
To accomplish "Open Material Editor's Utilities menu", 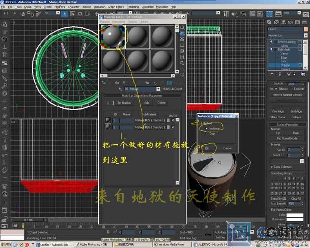I will [143, 21].
